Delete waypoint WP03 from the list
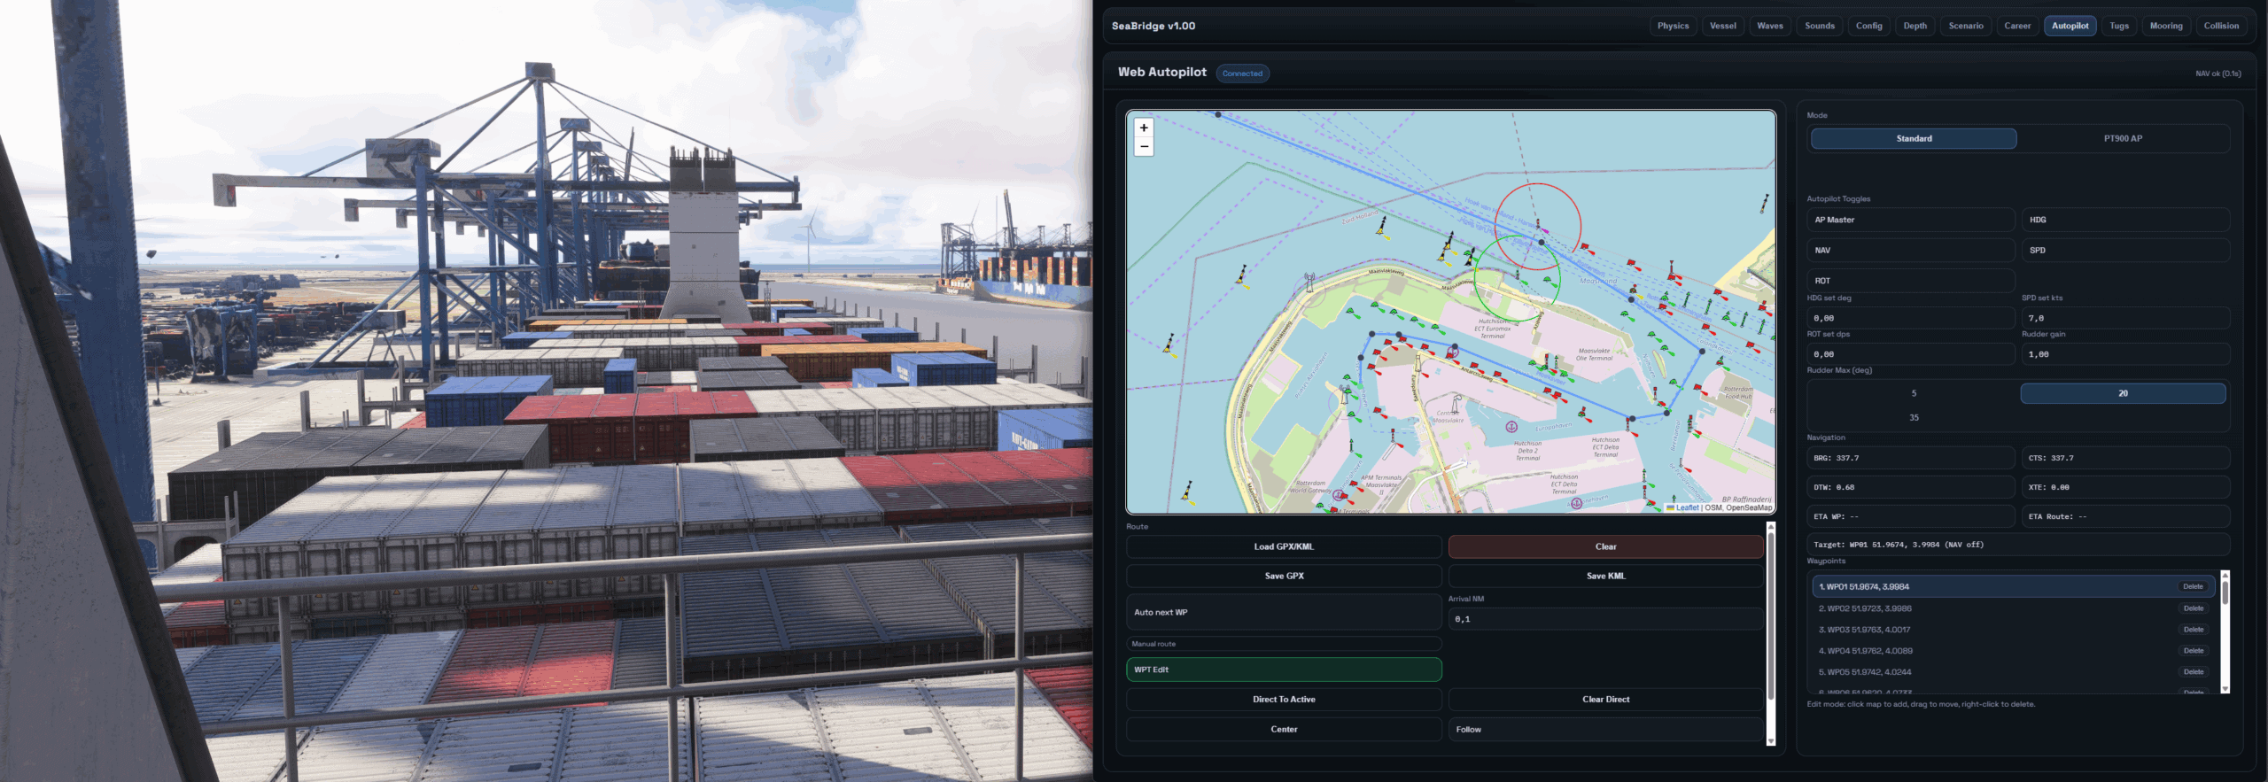This screenshot has height=782, width=2268. pos(2193,630)
